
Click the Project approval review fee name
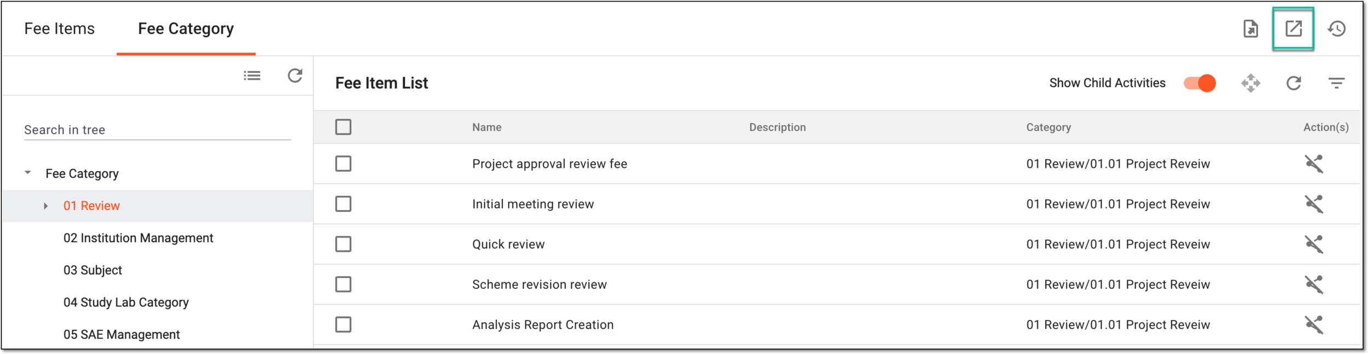549,164
